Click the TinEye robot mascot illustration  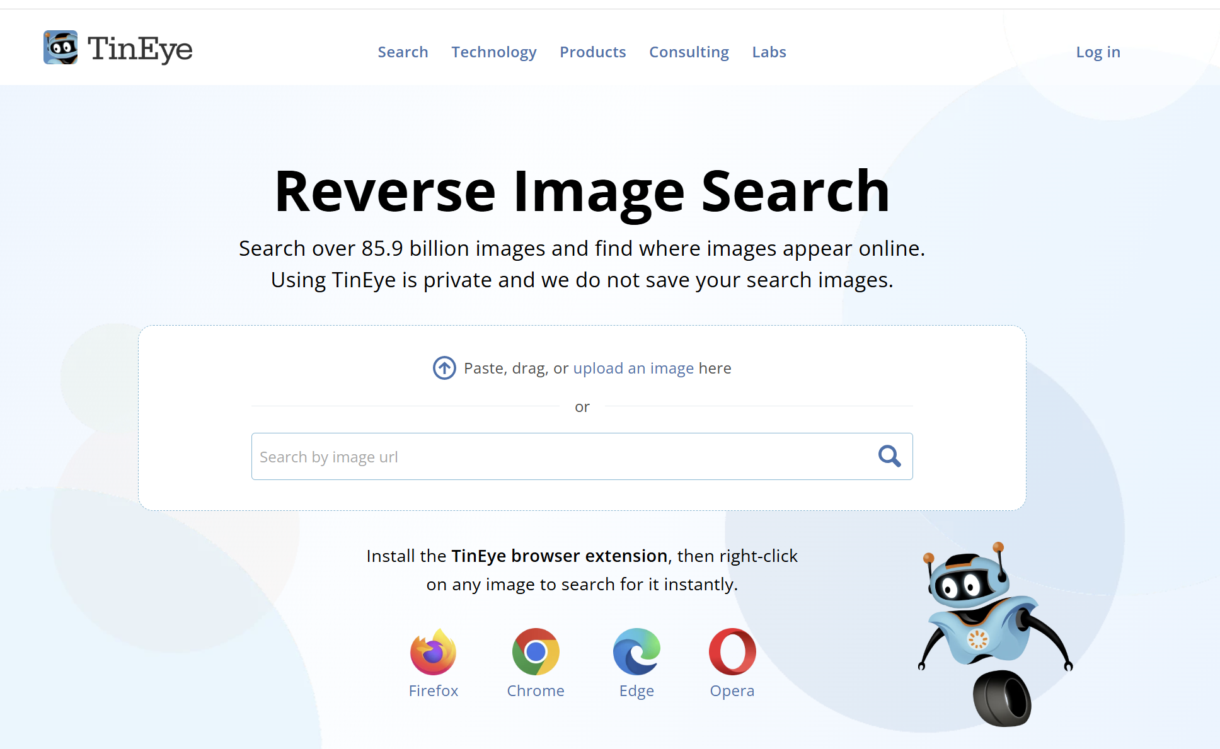996,634
